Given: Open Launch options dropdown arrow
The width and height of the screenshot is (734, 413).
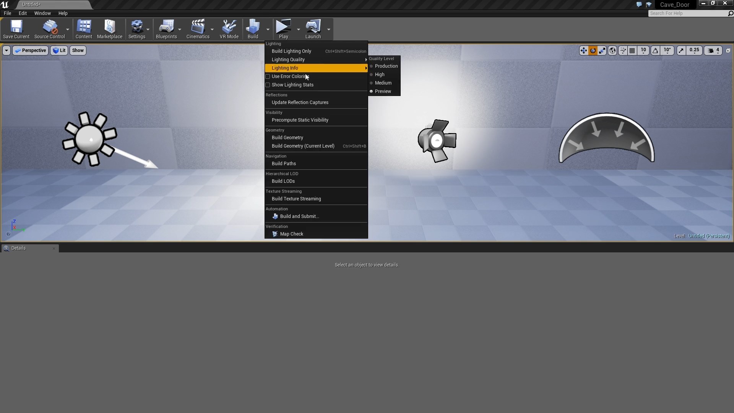Looking at the screenshot, I should tap(329, 29).
